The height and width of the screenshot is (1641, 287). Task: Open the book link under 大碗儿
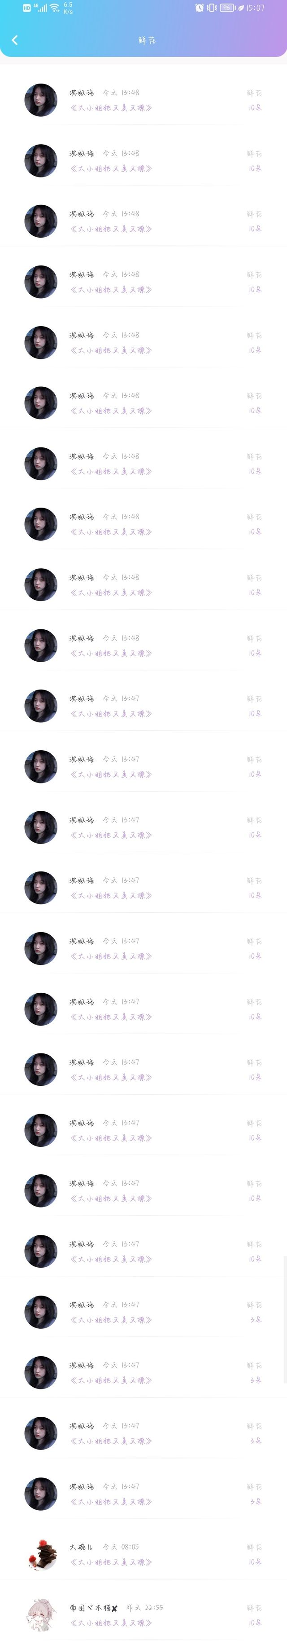click(111, 1562)
